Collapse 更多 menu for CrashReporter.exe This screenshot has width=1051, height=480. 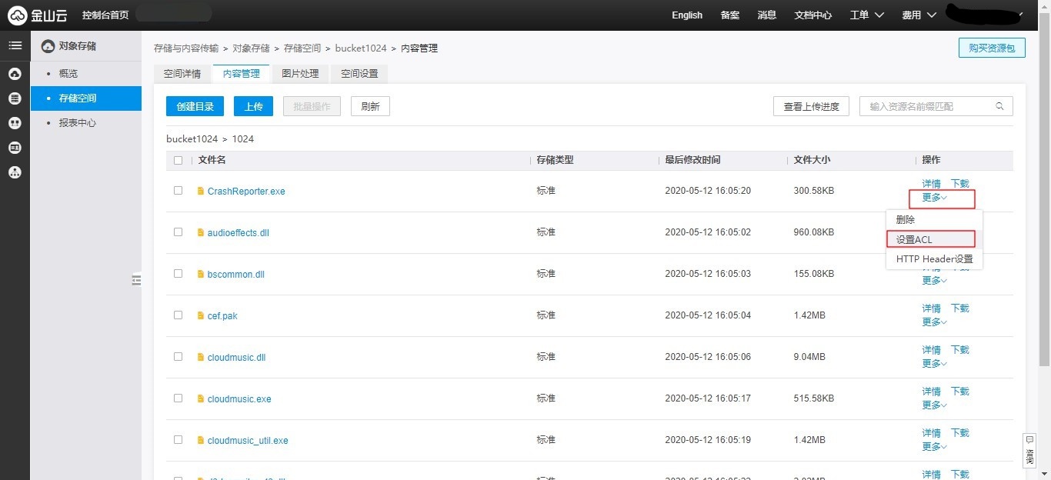(x=934, y=198)
